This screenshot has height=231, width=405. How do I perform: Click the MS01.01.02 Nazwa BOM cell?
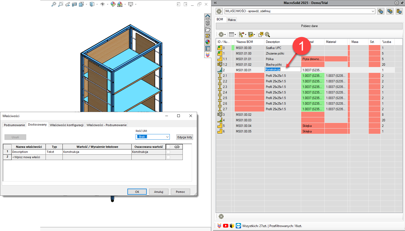[249, 65]
